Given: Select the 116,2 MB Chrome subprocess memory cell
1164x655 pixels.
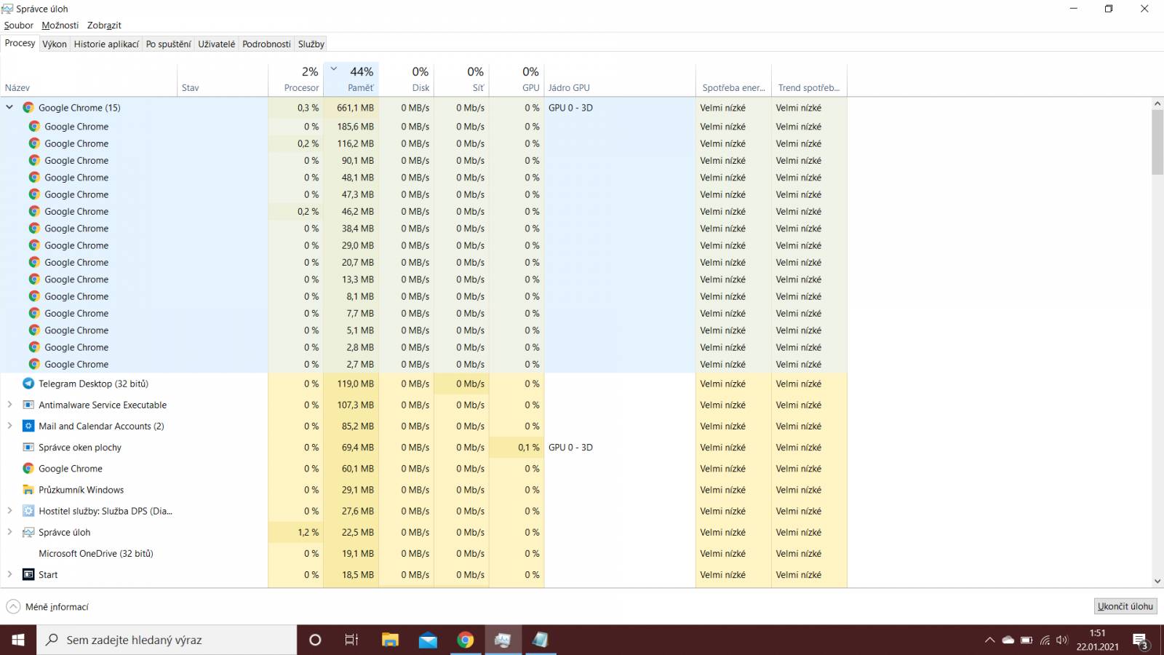Looking at the screenshot, I should 351,143.
